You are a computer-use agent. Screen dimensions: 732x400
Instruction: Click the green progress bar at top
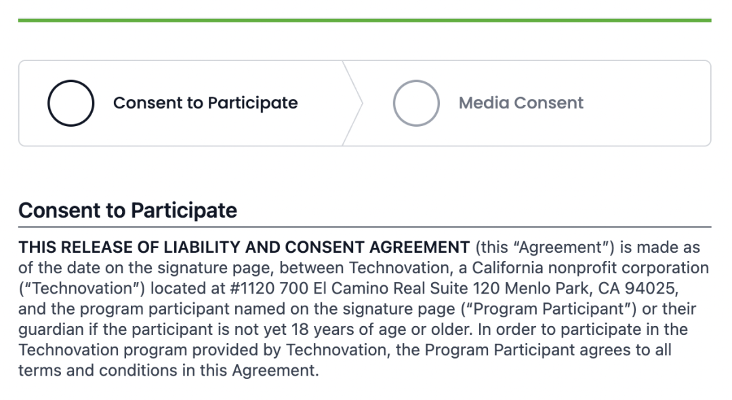point(365,20)
